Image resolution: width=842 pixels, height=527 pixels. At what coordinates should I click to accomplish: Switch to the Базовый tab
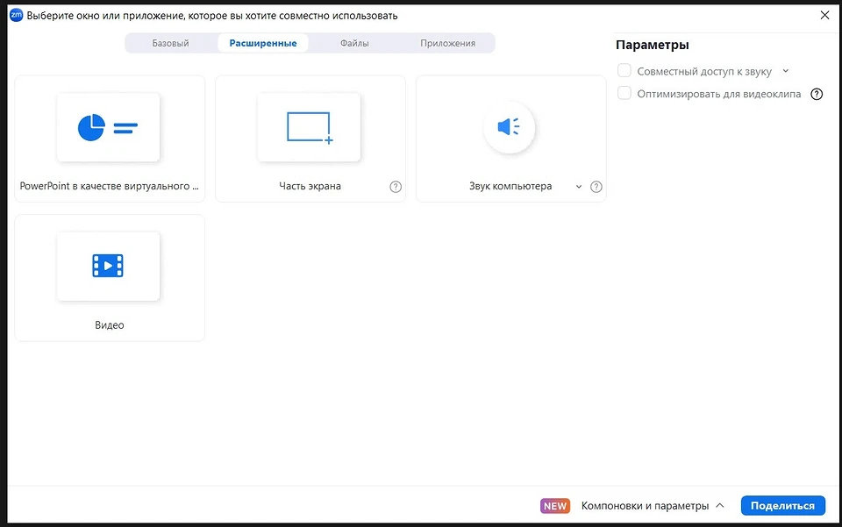[170, 43]
